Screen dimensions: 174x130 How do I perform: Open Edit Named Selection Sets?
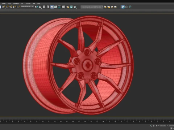coord(18,7)
